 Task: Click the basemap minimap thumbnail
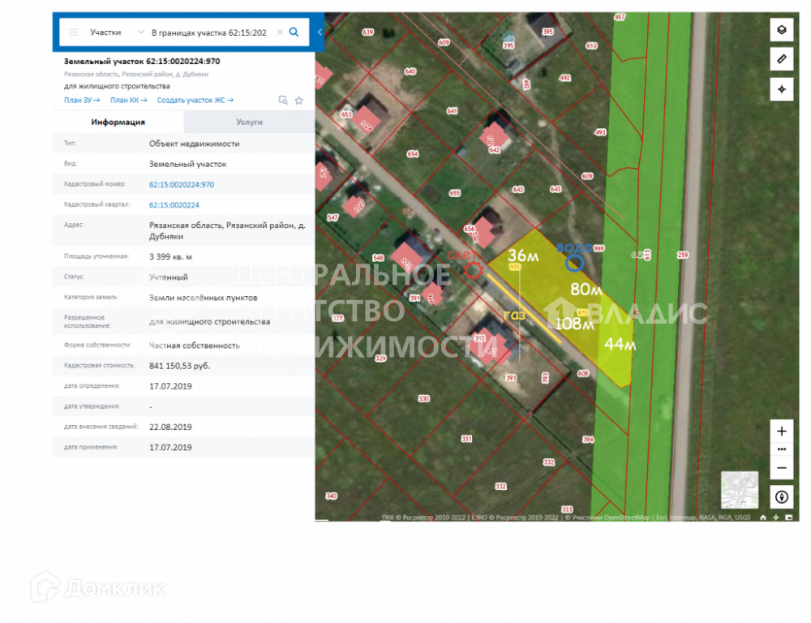(740, 489)
